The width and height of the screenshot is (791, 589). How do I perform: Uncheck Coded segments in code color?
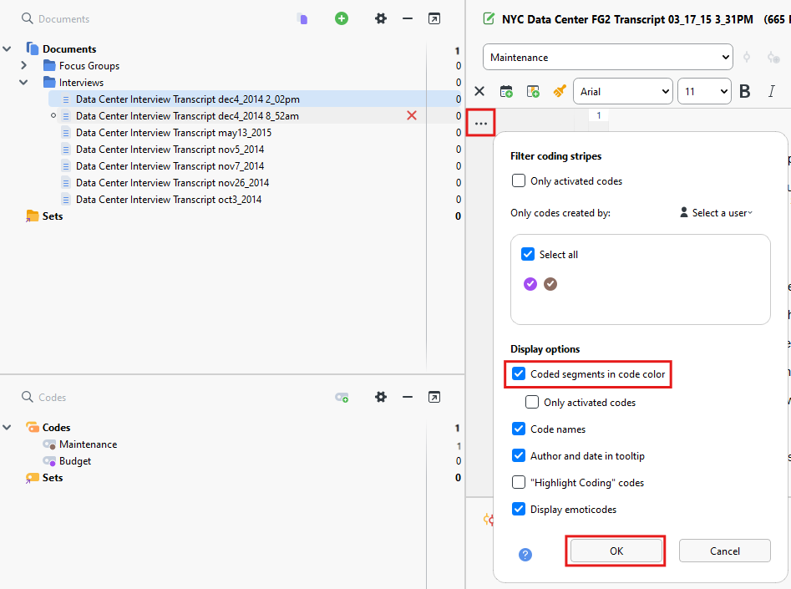(x=519, y=373)
